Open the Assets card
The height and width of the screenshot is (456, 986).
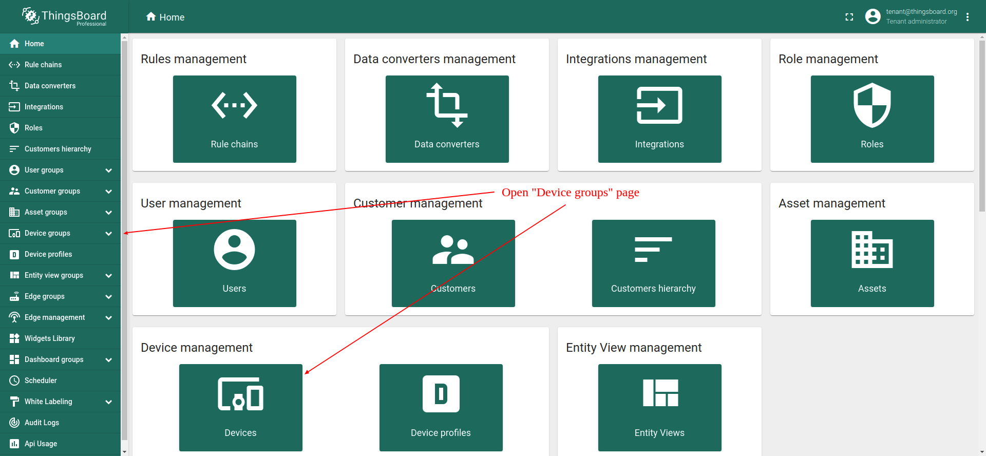point(872,263)
